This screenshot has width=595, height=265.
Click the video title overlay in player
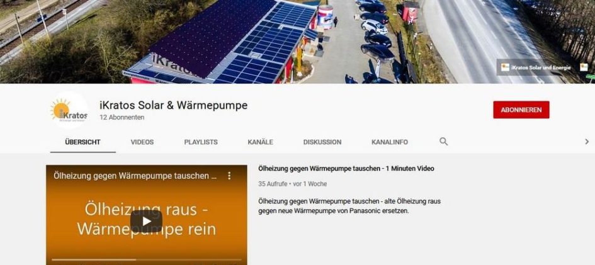click(x=136, y=176)
